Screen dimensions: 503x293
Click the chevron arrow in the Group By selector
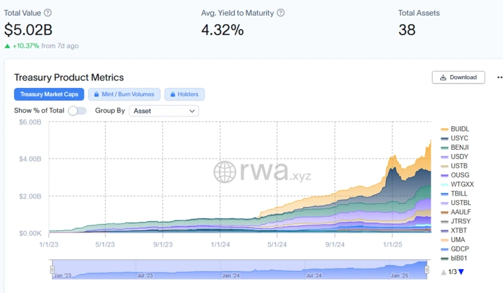pos(192,111)
